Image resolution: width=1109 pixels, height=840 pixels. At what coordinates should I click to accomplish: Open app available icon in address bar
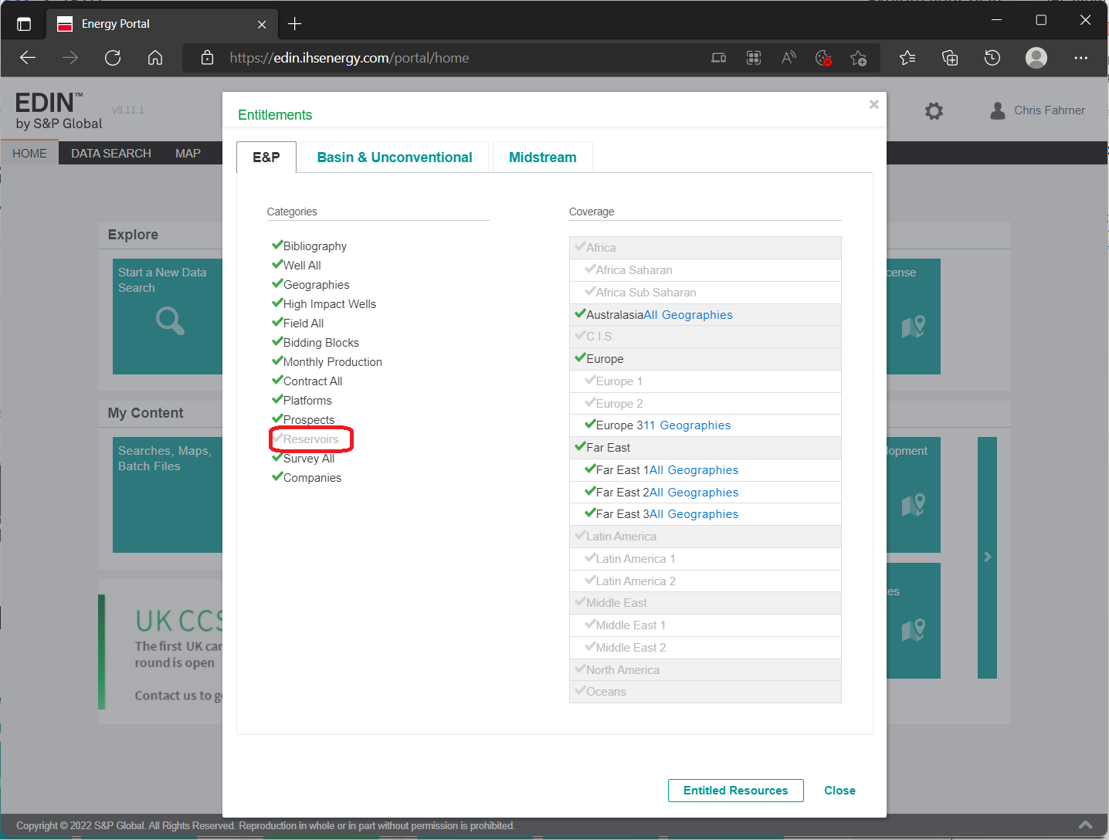pos(719,58)
